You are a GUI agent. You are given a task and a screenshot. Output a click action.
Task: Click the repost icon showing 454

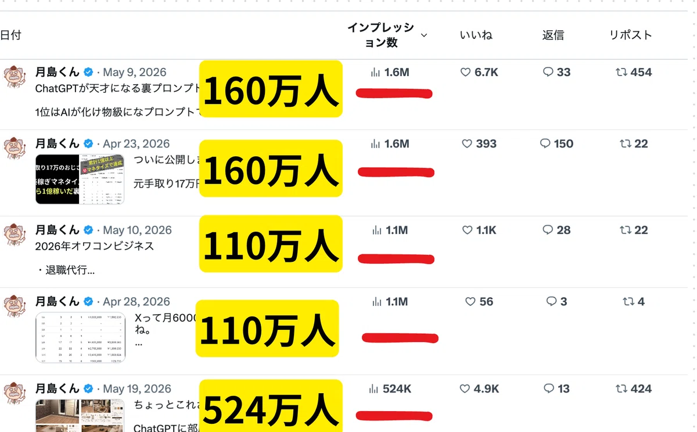(x=621, y=73)
